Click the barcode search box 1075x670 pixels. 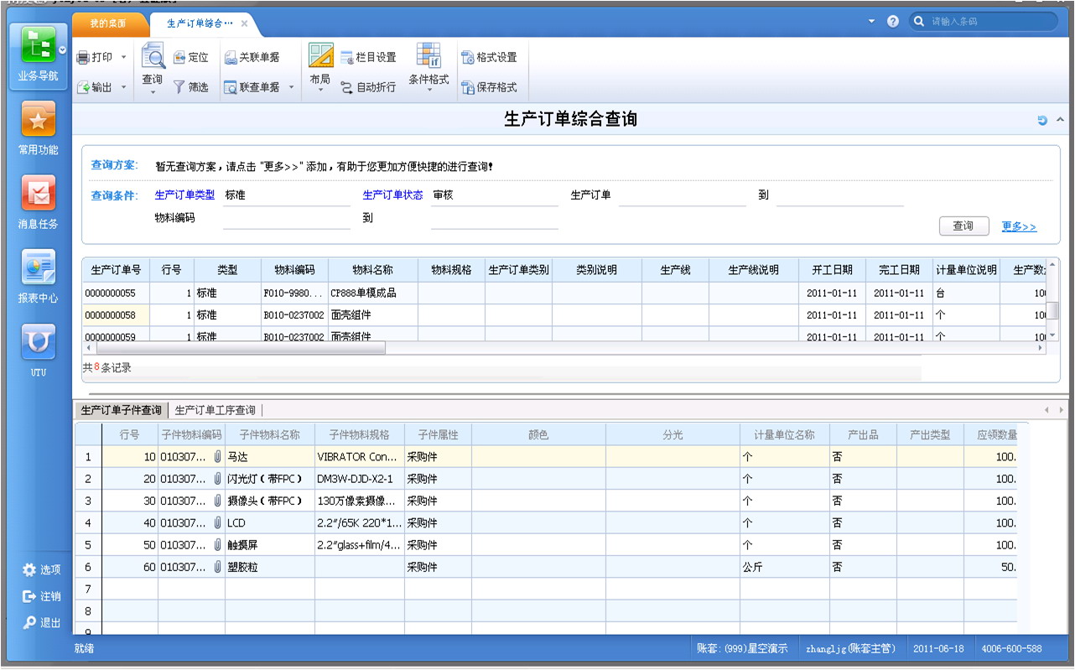pos(984,21)
